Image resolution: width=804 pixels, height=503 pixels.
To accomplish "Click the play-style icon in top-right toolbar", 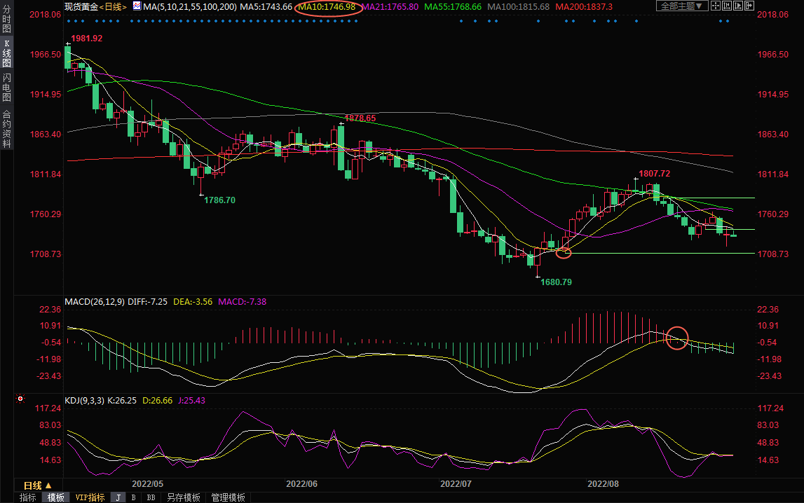I will [738, 6].
